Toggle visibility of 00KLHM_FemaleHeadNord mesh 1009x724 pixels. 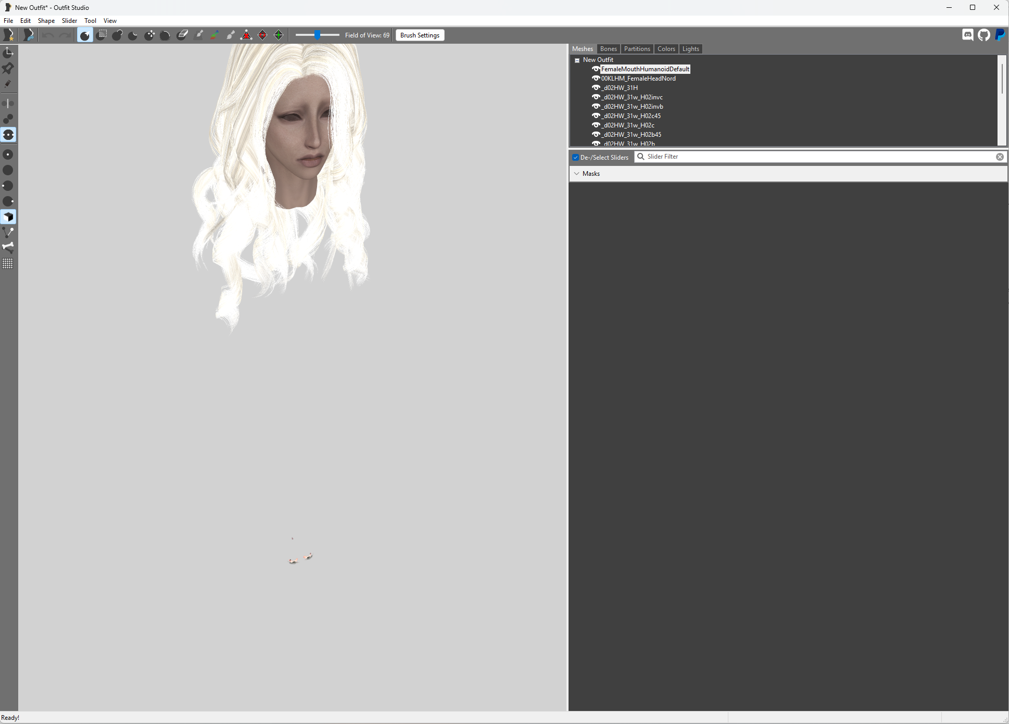tap(596, 79)
